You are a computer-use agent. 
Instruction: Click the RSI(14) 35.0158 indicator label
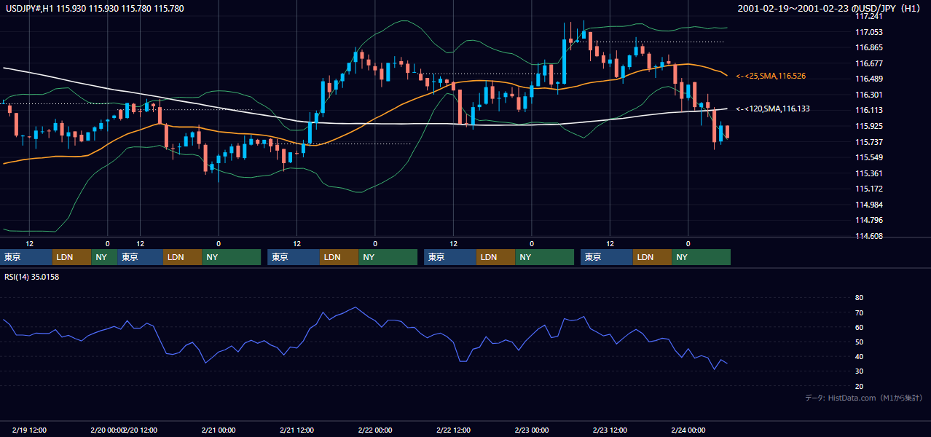(x=32, y=277)
